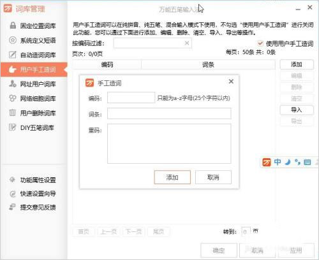Image resolution: width=319 pixels, height=260 pixels.
Task: Click the trash icon beside 用户删除词库
Action: [x=13, y=113]
